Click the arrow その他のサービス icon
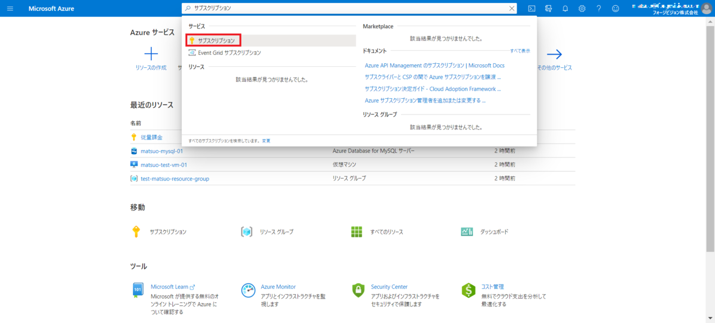The width and height of the screenshot is (715, 323). [555, 54]
